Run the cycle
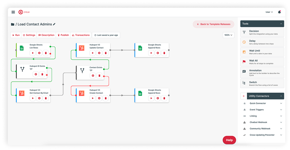The height and width of the screenshot is (150, 290). point(16,35)
